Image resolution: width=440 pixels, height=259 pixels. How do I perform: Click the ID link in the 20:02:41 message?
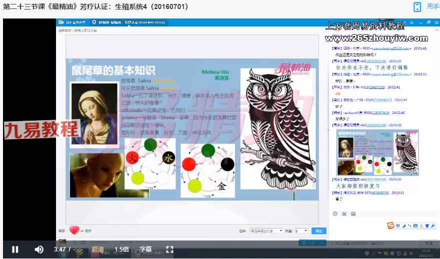pyautogui.click(x=376, y=87)
